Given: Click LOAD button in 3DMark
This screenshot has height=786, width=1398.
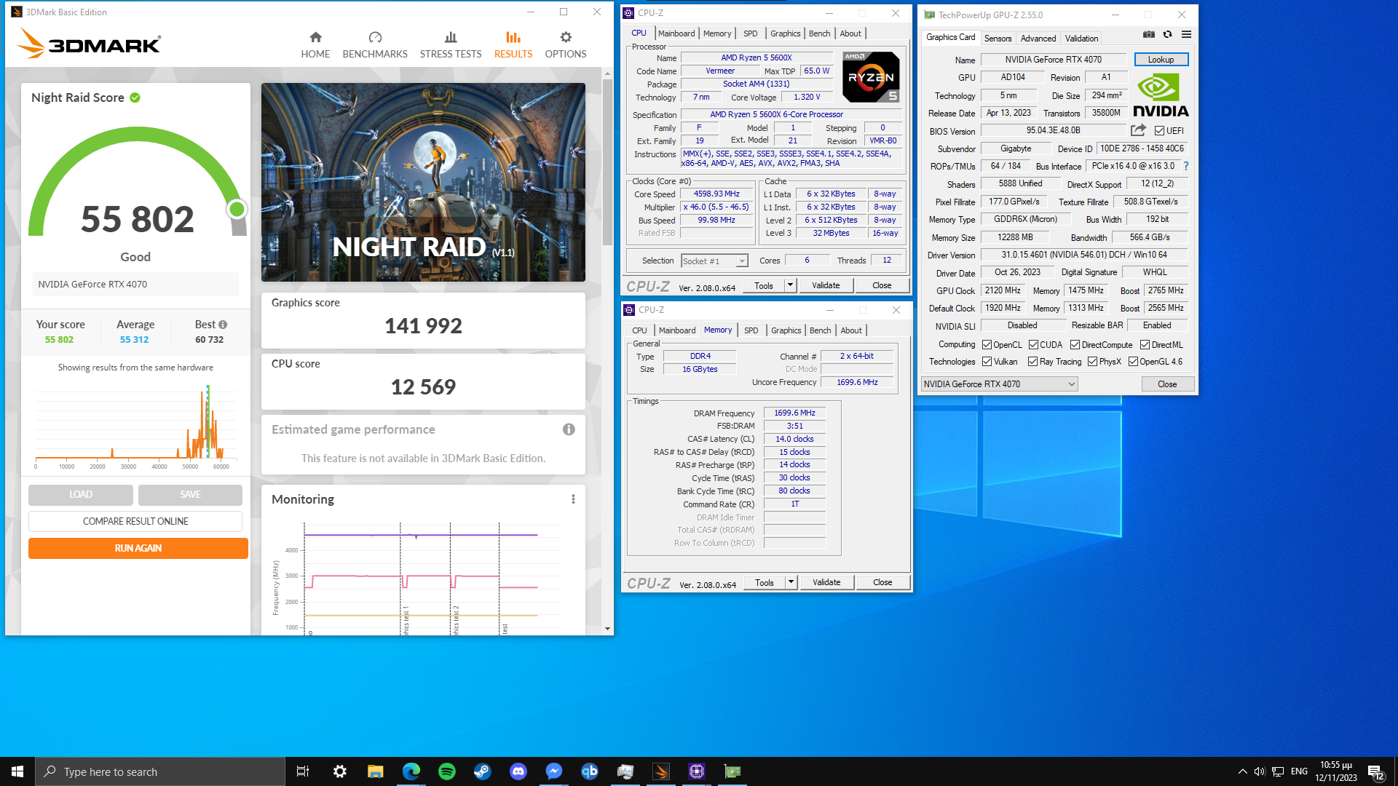Looking at the screenshot, I should point(81,495).
